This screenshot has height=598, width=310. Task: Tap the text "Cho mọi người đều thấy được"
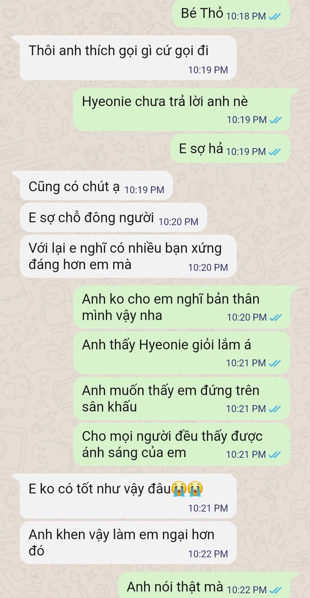(x=172, y=436)
